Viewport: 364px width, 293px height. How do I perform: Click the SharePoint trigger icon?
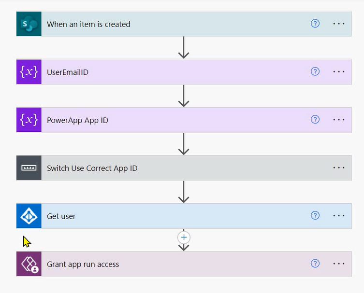pos(29,24)
